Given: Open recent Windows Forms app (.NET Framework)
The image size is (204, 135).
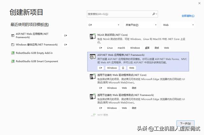Looking at the screenshot, I should [40, 44].
